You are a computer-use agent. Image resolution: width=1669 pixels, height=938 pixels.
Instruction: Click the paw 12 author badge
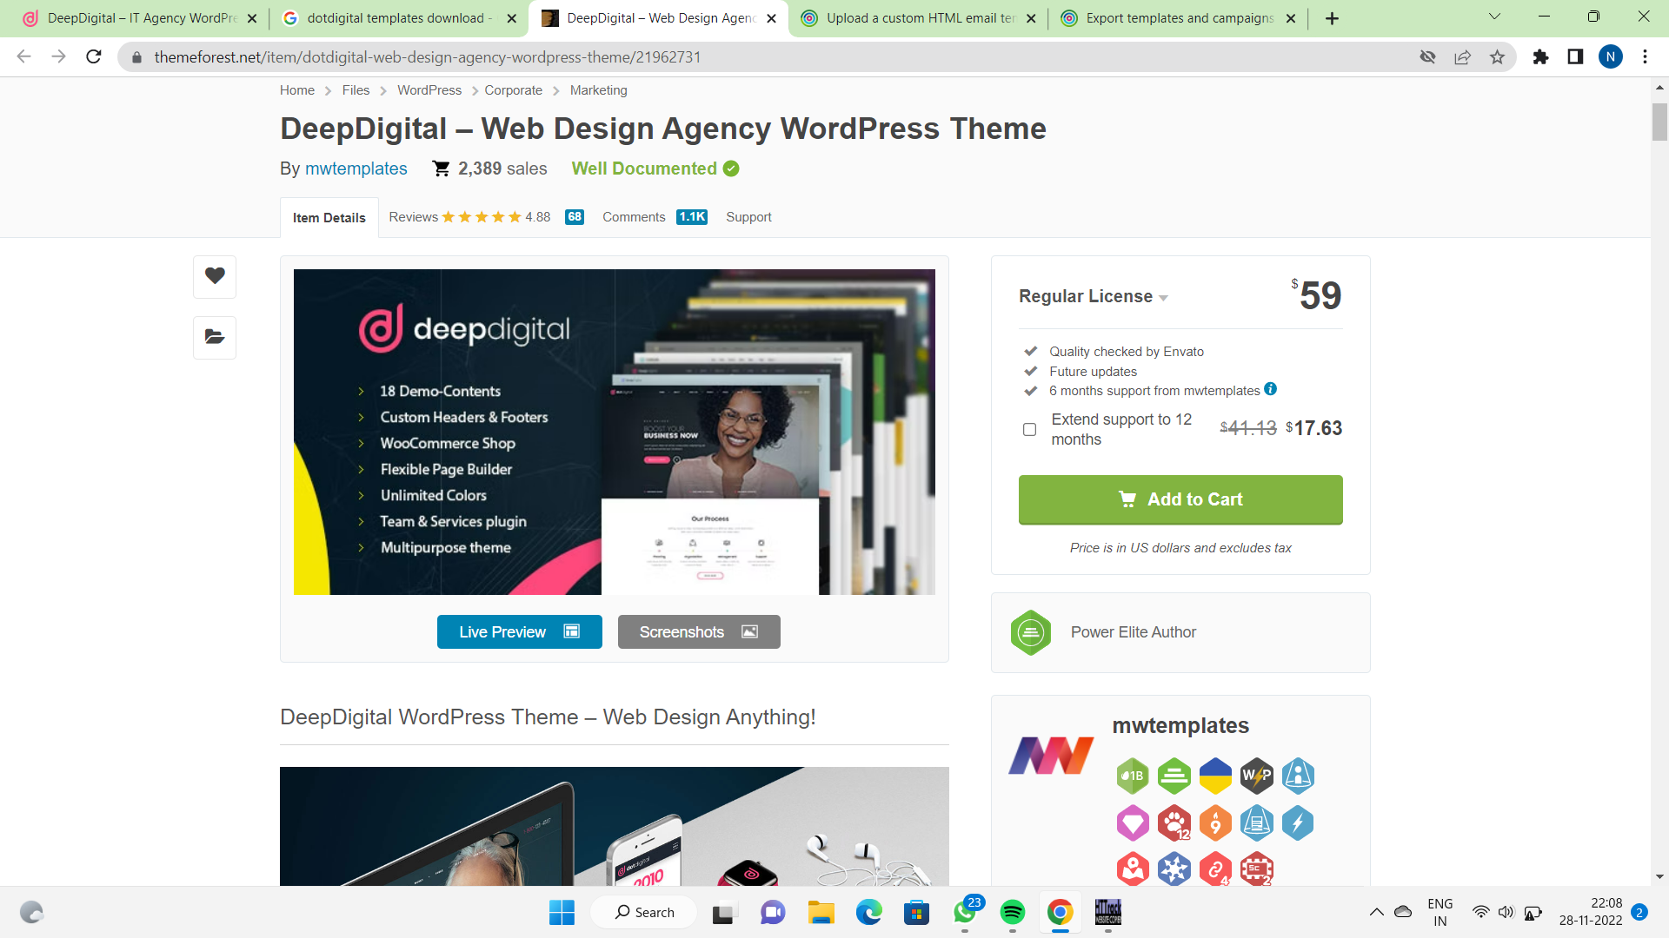[x=1174, y=822]
